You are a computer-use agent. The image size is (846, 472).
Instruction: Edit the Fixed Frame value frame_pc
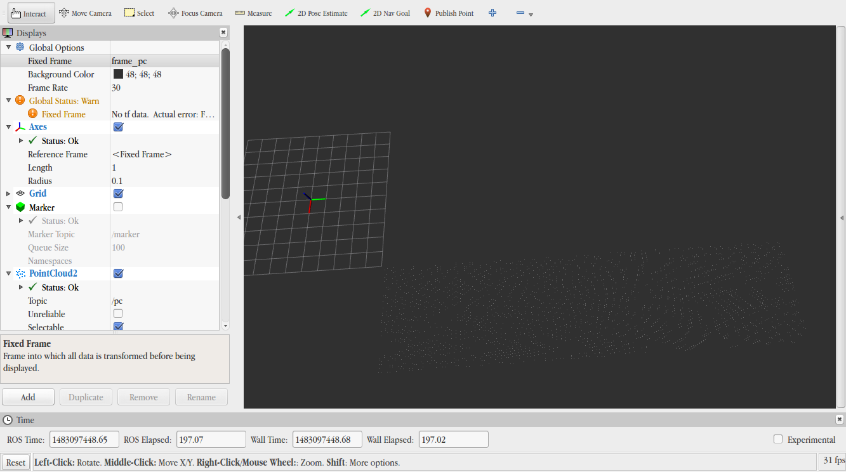pyautogui.click(x=164, y=61)
